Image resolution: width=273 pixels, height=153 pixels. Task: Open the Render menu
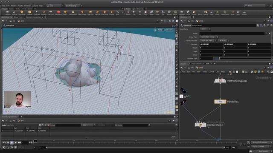(x=13, y=6)
